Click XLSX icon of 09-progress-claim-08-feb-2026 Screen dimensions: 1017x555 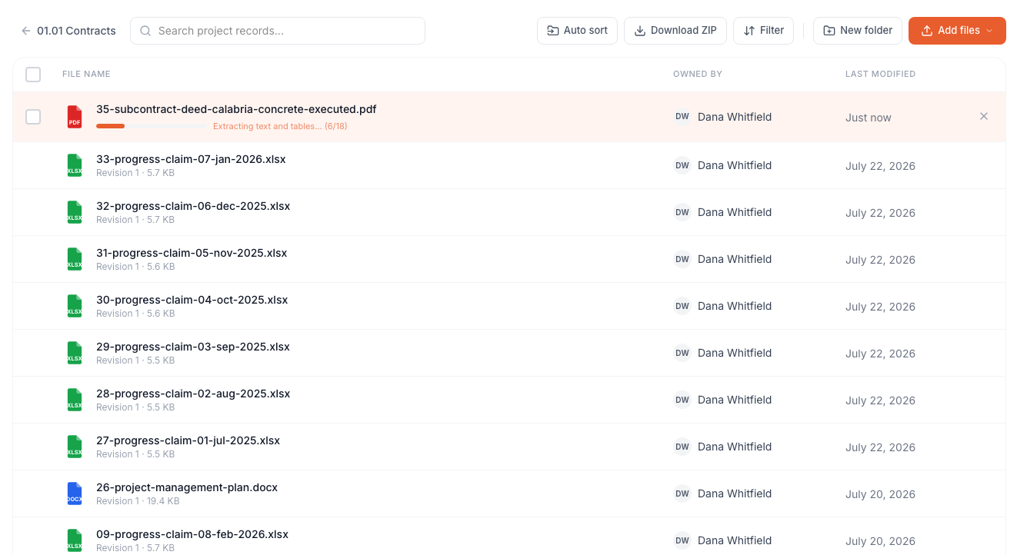click(x=75, y=540)
